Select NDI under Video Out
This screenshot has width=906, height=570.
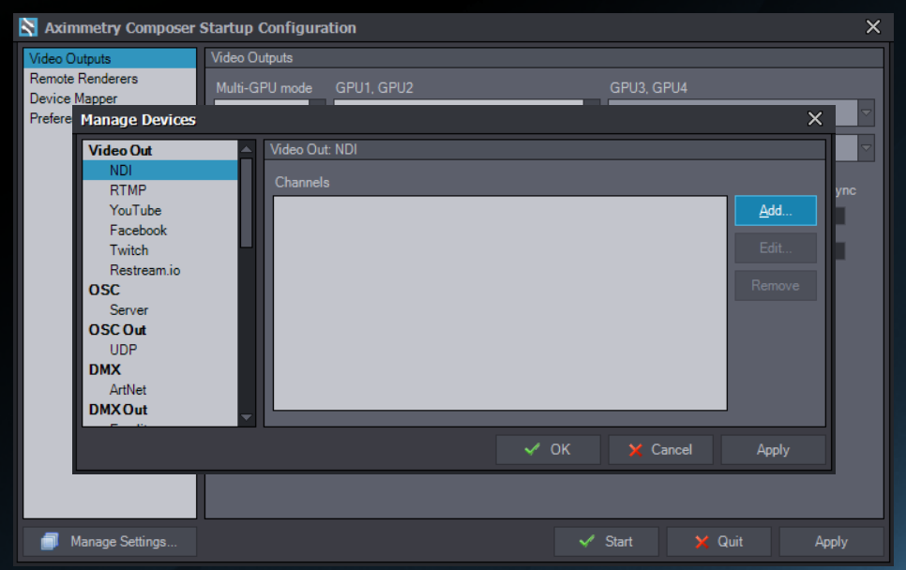click(160, 171)
